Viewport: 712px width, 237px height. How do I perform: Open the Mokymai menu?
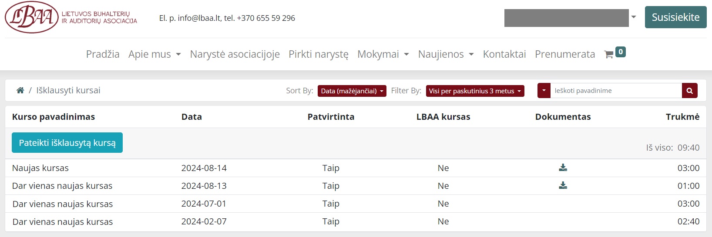pyautogui.click(x=383, y=54)
